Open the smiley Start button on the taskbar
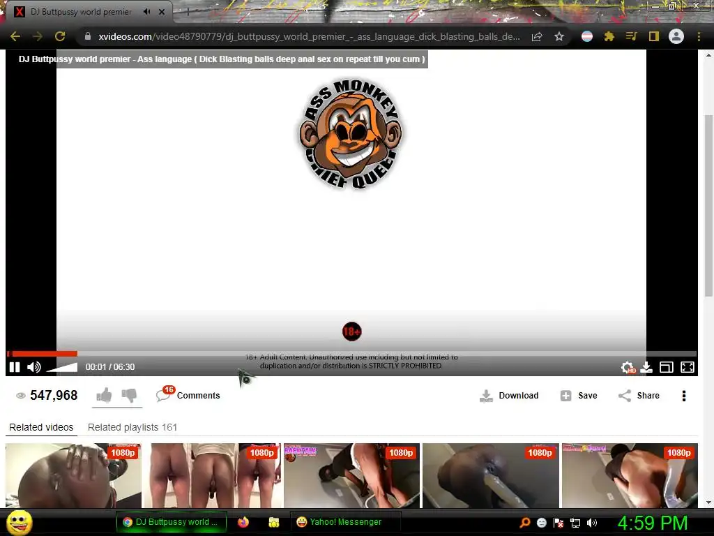Image resolution: width=714 pixels, height=536 pixels. 19,522
